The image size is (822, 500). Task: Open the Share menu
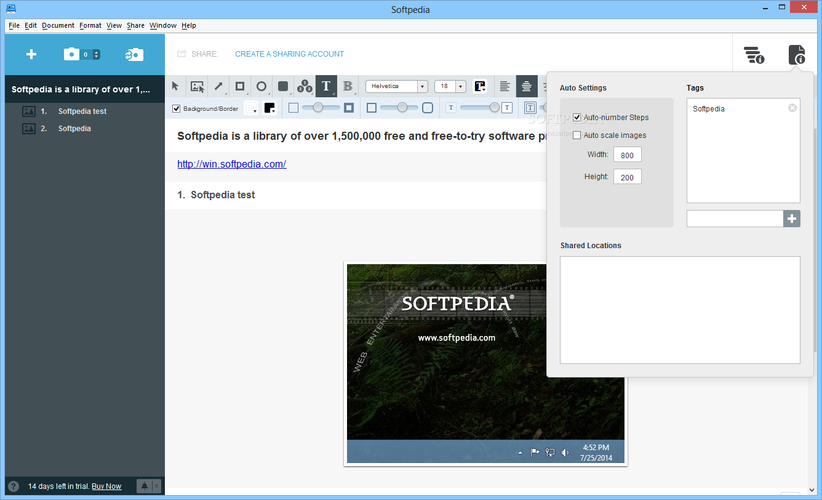(135, 25)
